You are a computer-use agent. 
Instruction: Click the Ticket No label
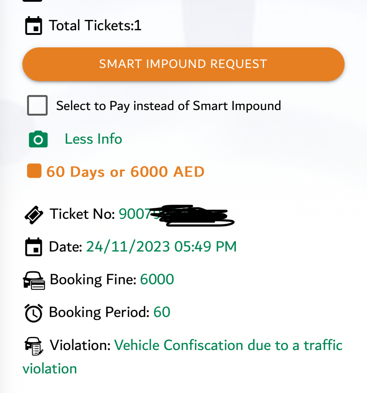coord(82,214)
